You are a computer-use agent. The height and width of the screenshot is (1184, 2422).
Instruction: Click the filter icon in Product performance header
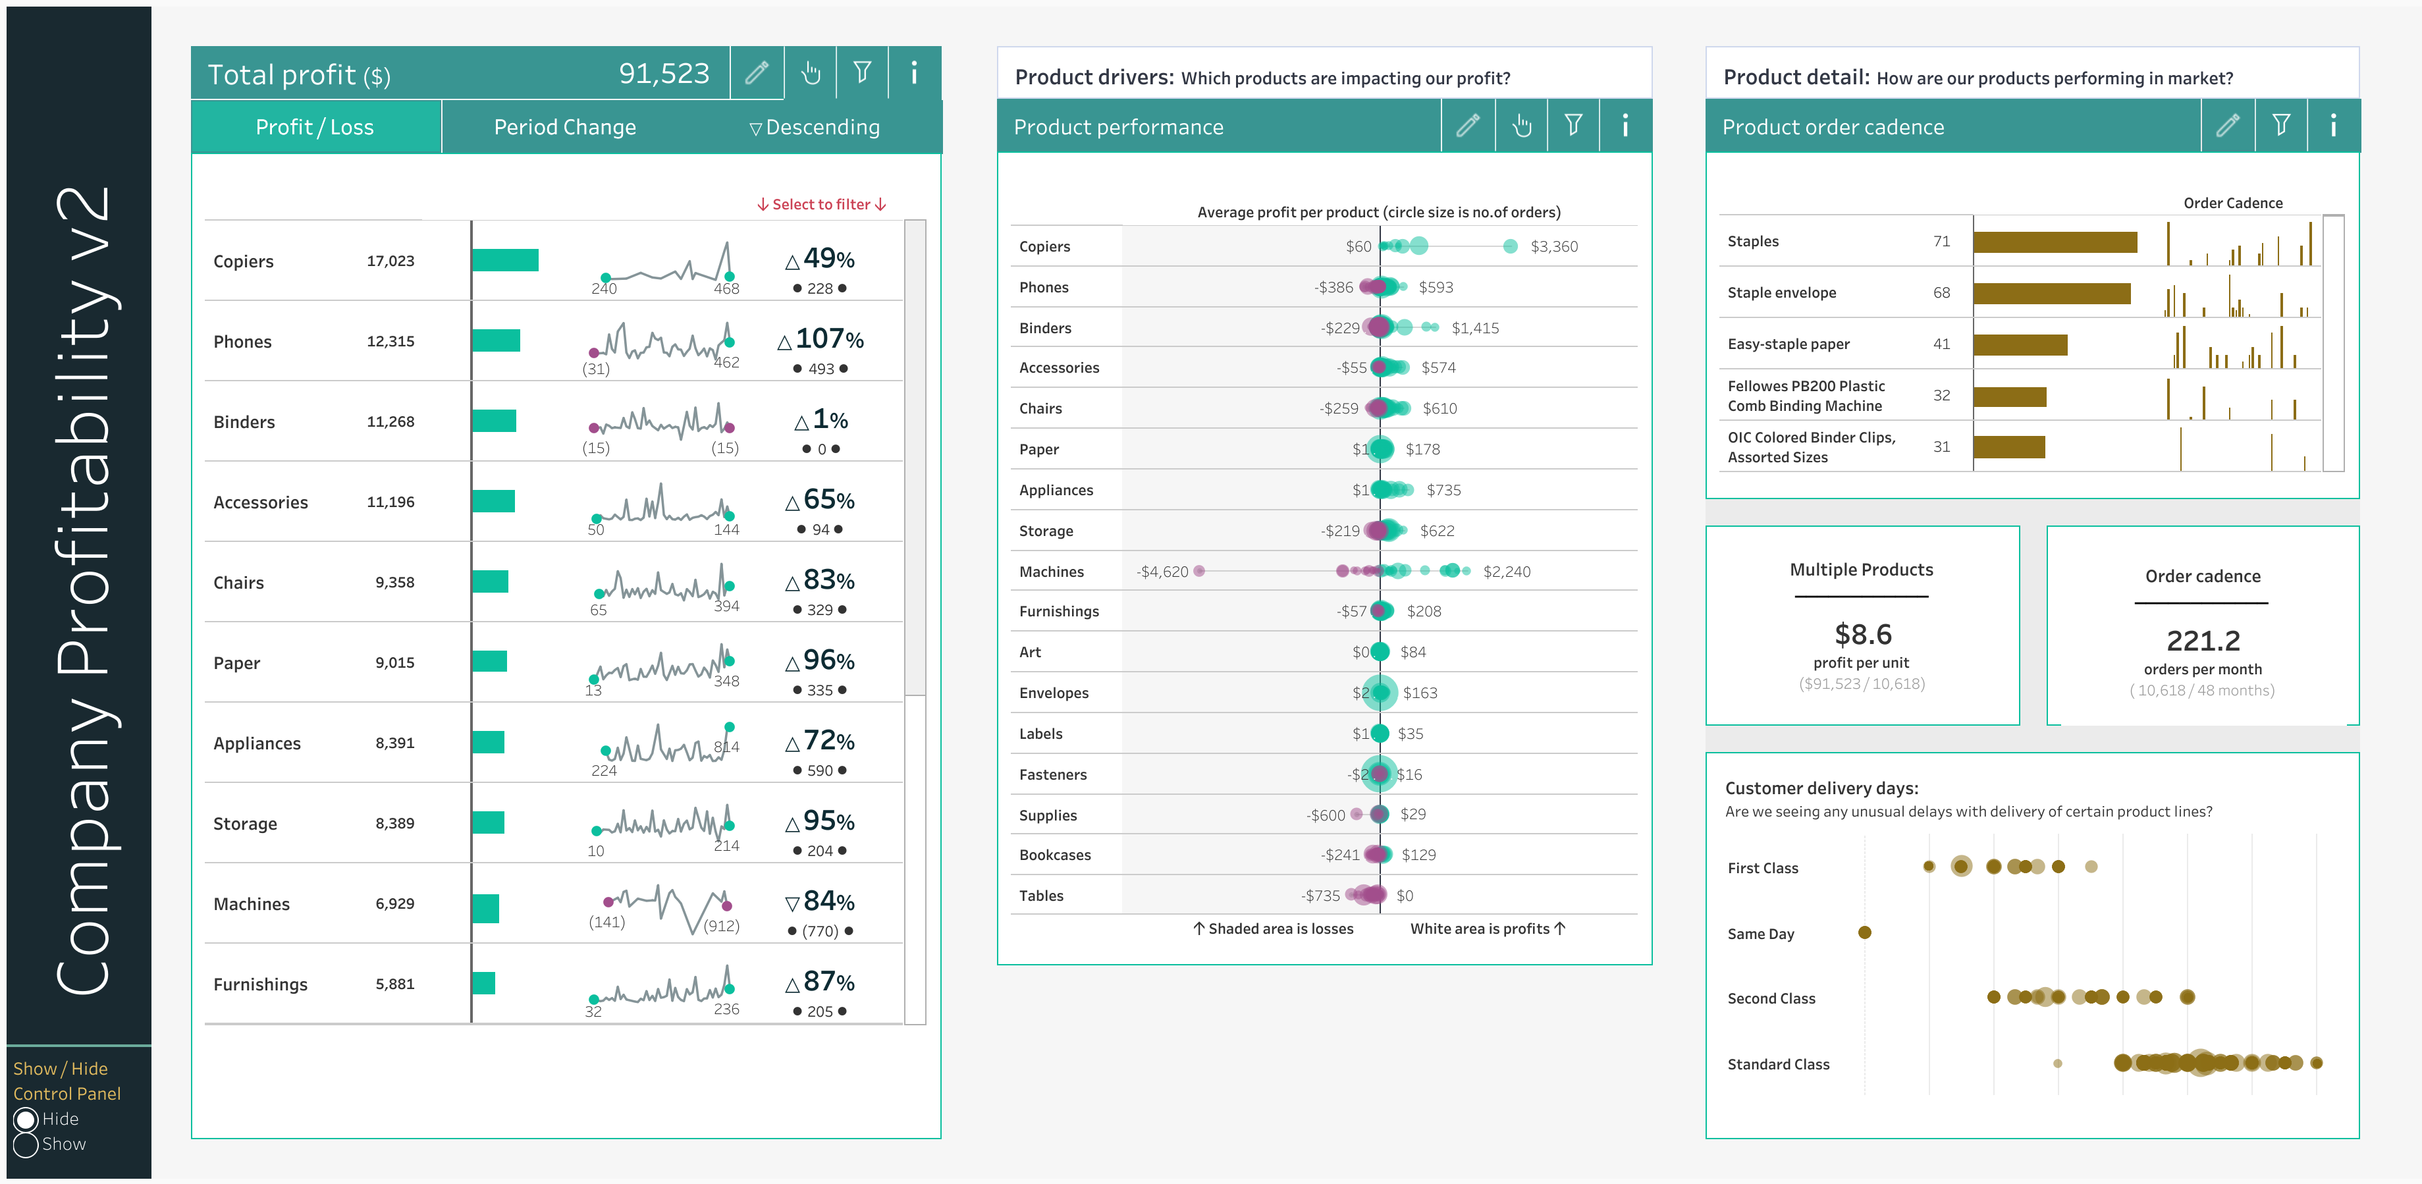(1573, 126)
